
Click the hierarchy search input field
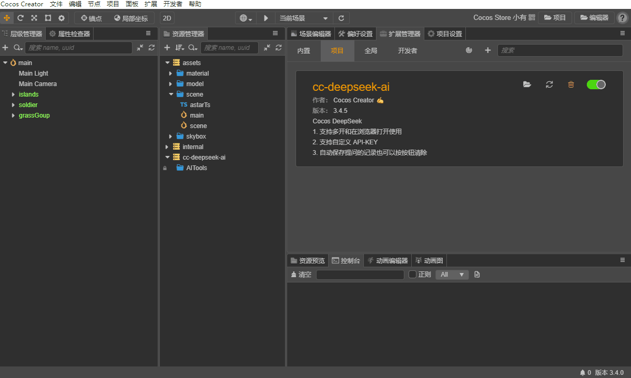[x=78, y=48]
